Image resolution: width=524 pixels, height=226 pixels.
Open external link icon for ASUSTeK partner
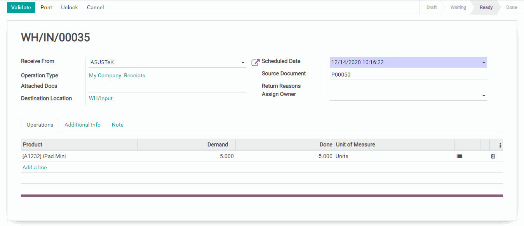(x=255, y=63)
